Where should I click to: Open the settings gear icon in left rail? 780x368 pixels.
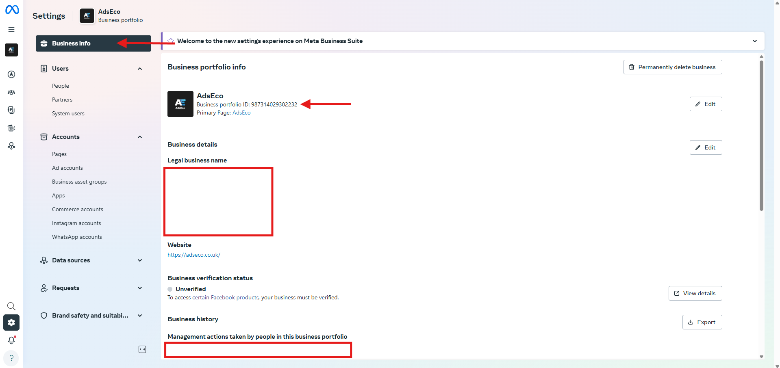[x=11, y=323]
